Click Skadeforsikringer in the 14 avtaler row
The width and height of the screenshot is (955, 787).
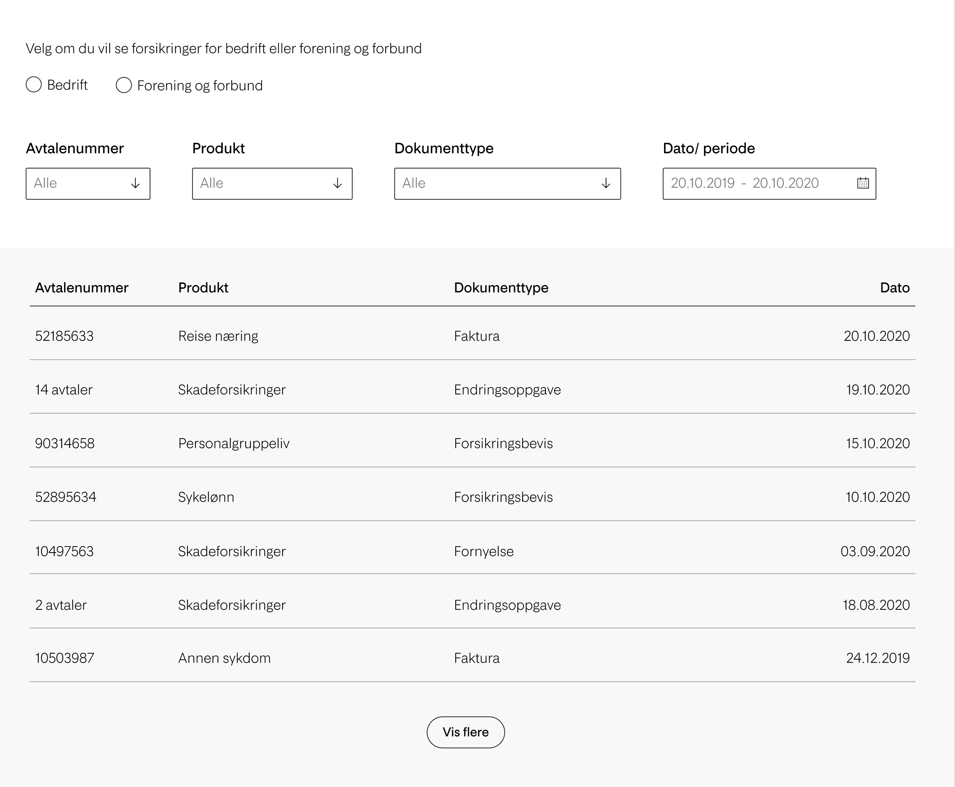tap(232, 390)
